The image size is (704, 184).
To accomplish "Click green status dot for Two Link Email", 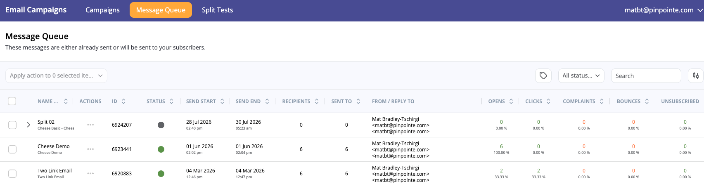I will coord(161,174).
